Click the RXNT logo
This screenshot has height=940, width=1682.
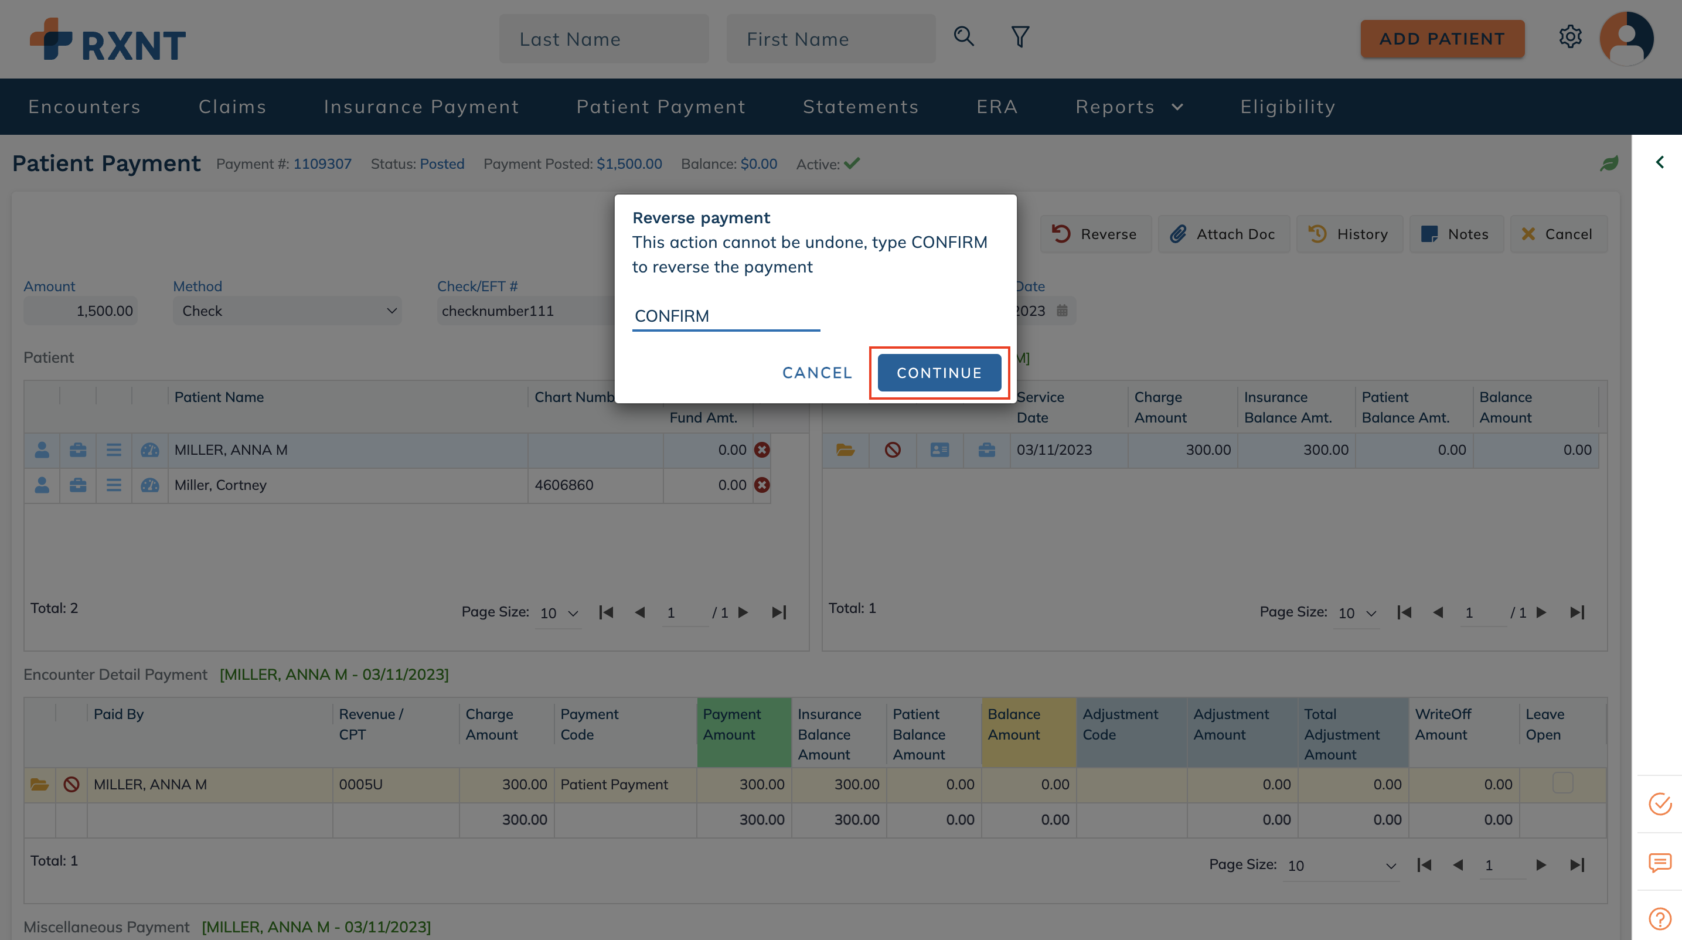coord(108,40)
